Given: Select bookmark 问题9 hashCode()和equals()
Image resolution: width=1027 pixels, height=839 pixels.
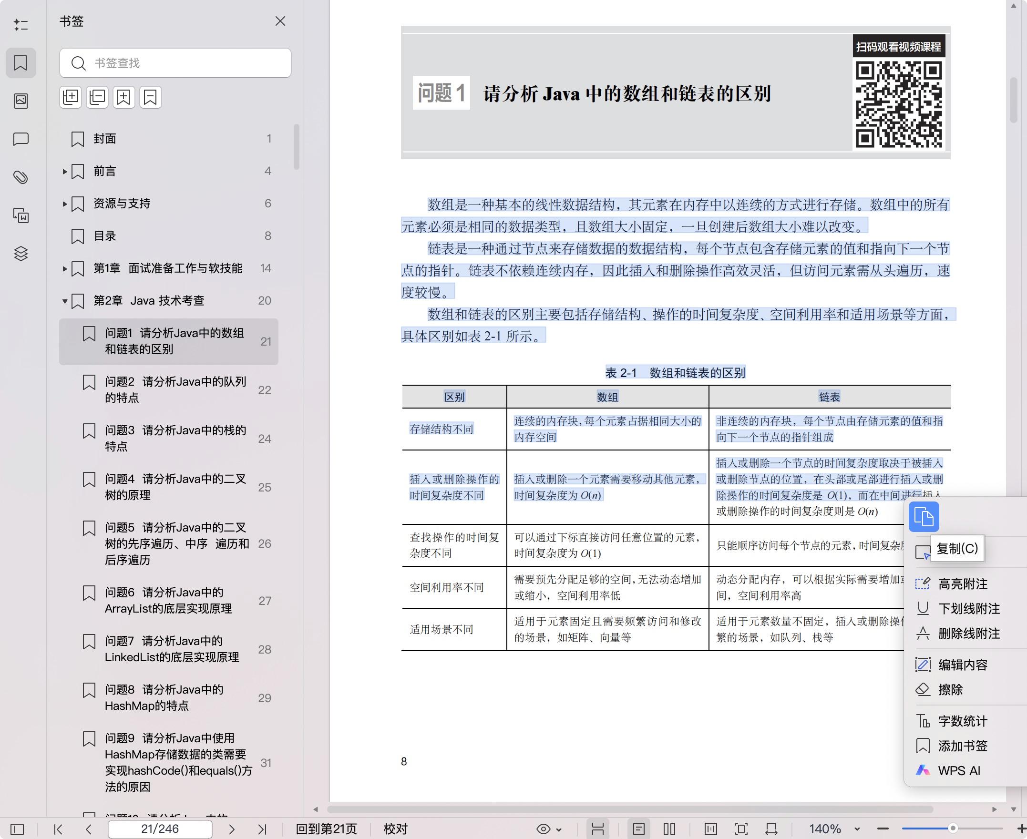Looking at the screenshot, I should point(169,762).
